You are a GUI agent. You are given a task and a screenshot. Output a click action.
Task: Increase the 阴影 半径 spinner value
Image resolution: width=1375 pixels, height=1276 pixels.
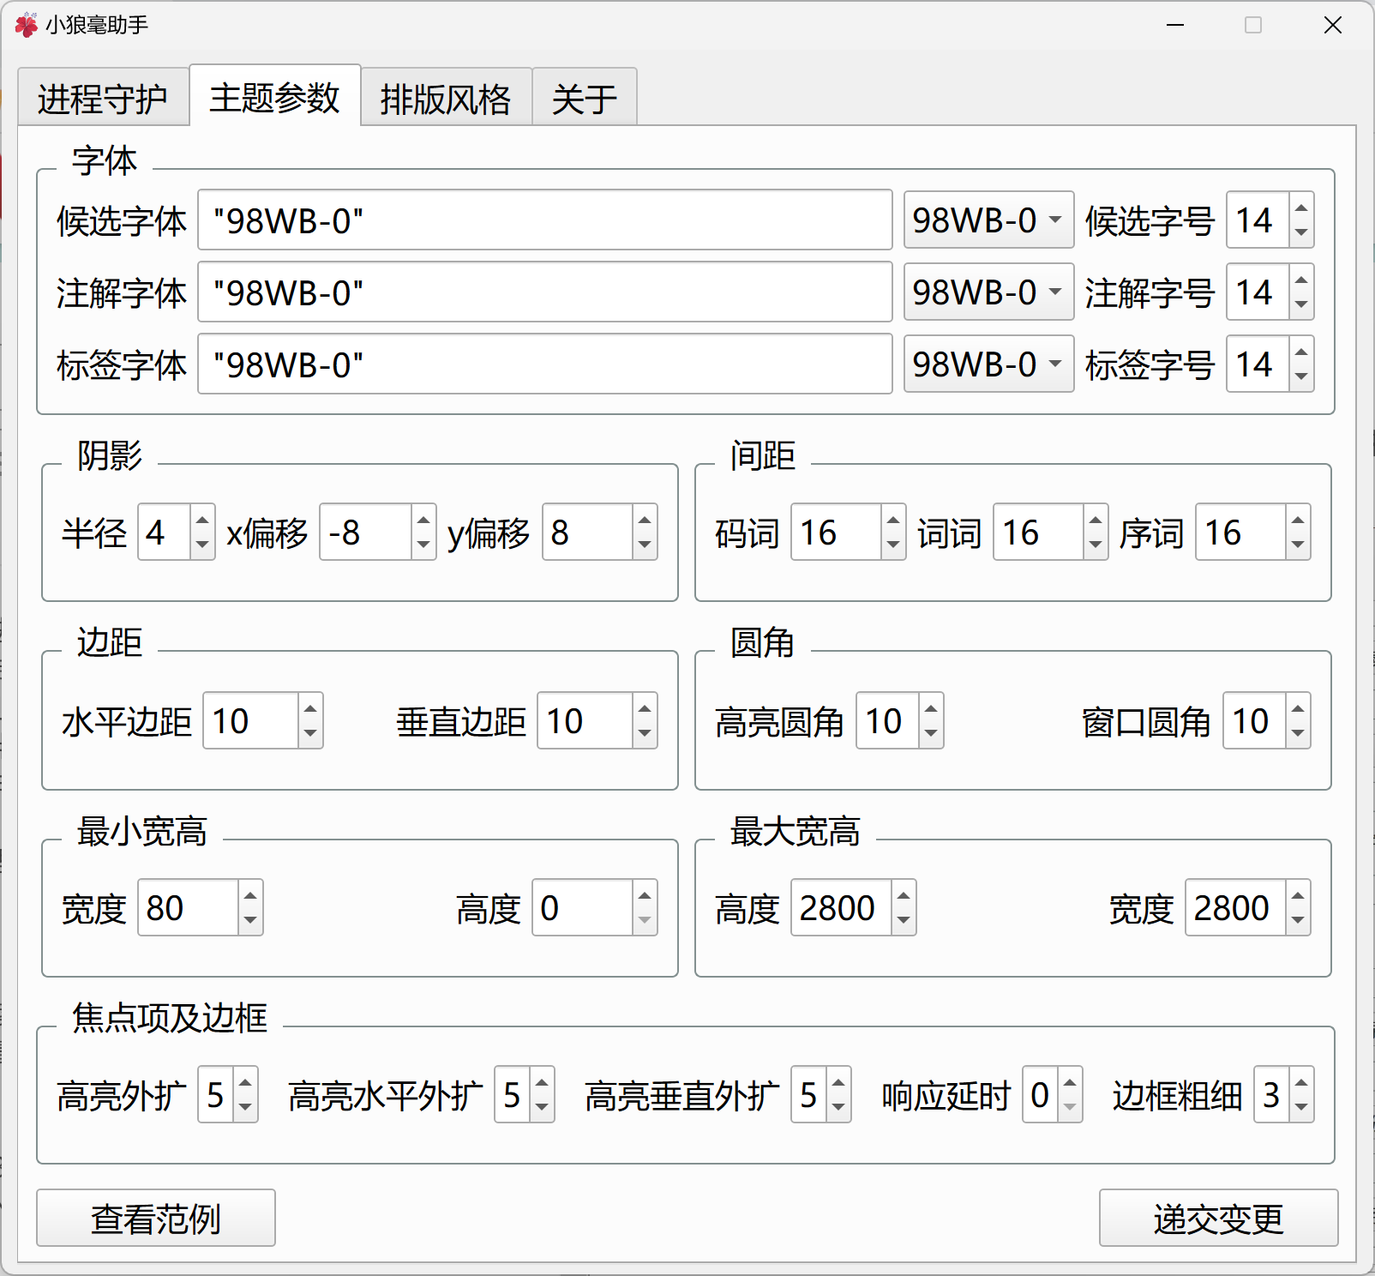[x=202, y=520]
